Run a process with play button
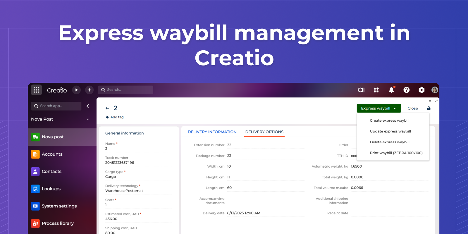Screen dimensions: 468x234 click(76, 90)
